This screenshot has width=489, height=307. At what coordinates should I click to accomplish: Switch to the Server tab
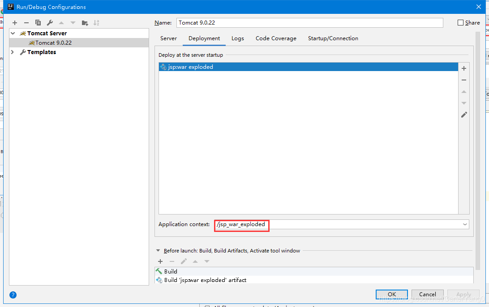pos(168,38)
